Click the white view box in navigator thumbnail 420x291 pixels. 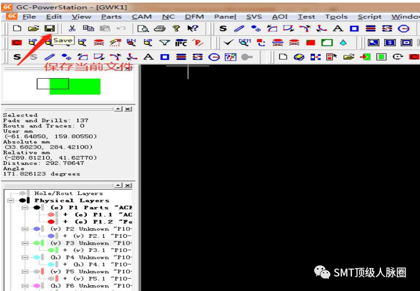coord(53,83)
